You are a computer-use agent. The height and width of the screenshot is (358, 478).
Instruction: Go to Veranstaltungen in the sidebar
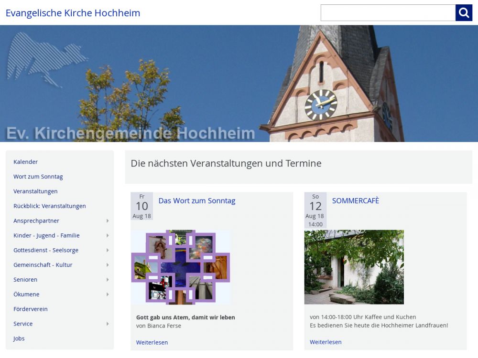click(x=35, y=191)
